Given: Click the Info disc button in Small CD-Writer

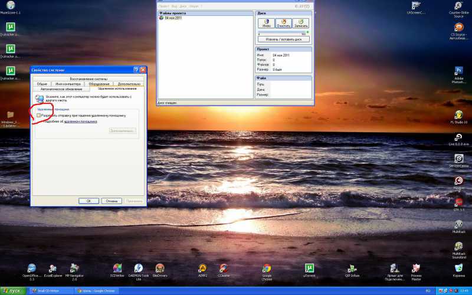Looking at the screenshot, I should pos(265,24).
